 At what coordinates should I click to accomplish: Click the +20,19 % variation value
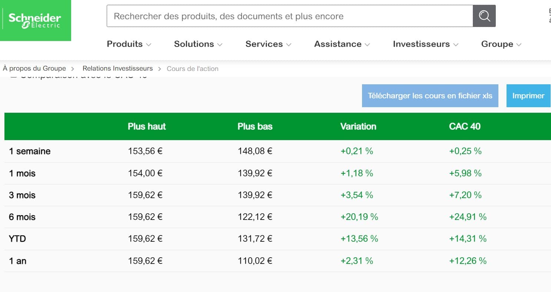[x=359, y=217]
